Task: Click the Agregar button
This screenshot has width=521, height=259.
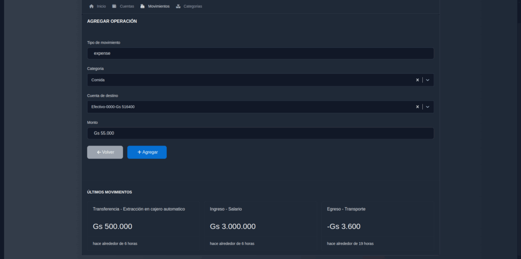Action: (x=147, y=152)
